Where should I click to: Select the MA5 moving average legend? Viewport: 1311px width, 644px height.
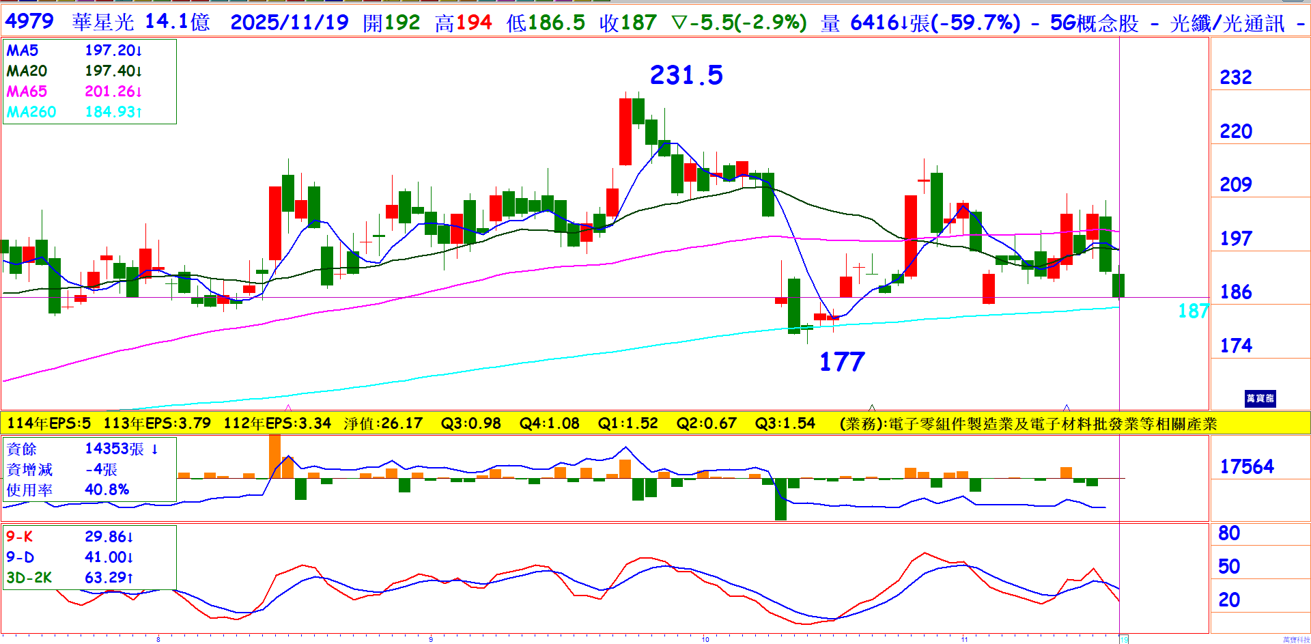23,51
